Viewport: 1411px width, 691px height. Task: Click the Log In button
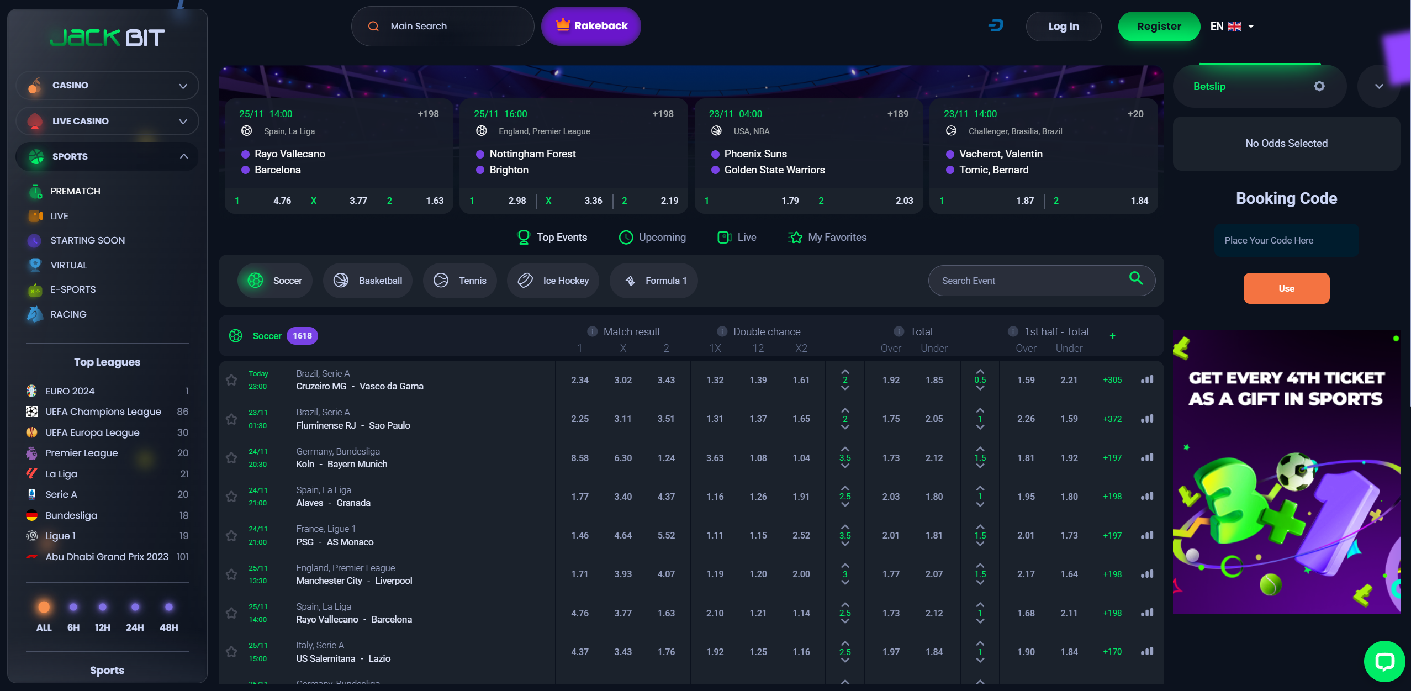point(1063,26)
